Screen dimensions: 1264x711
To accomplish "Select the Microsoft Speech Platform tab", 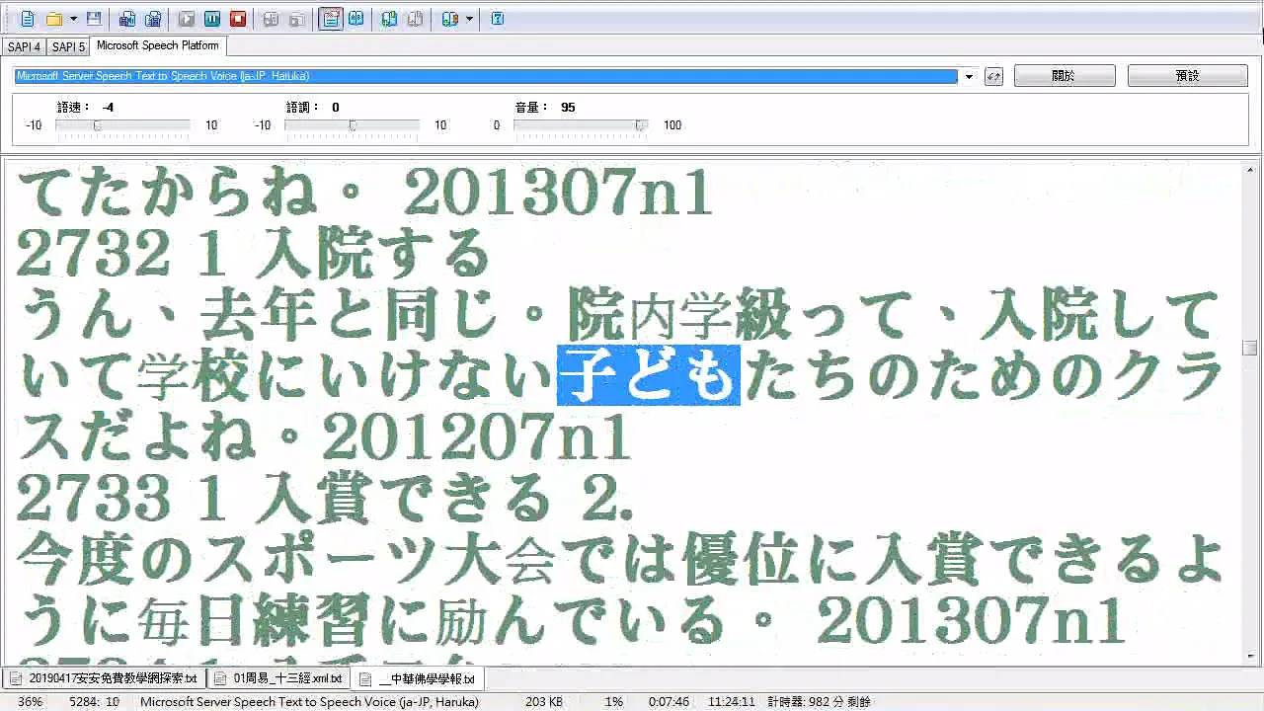I will tap(158, 45).
